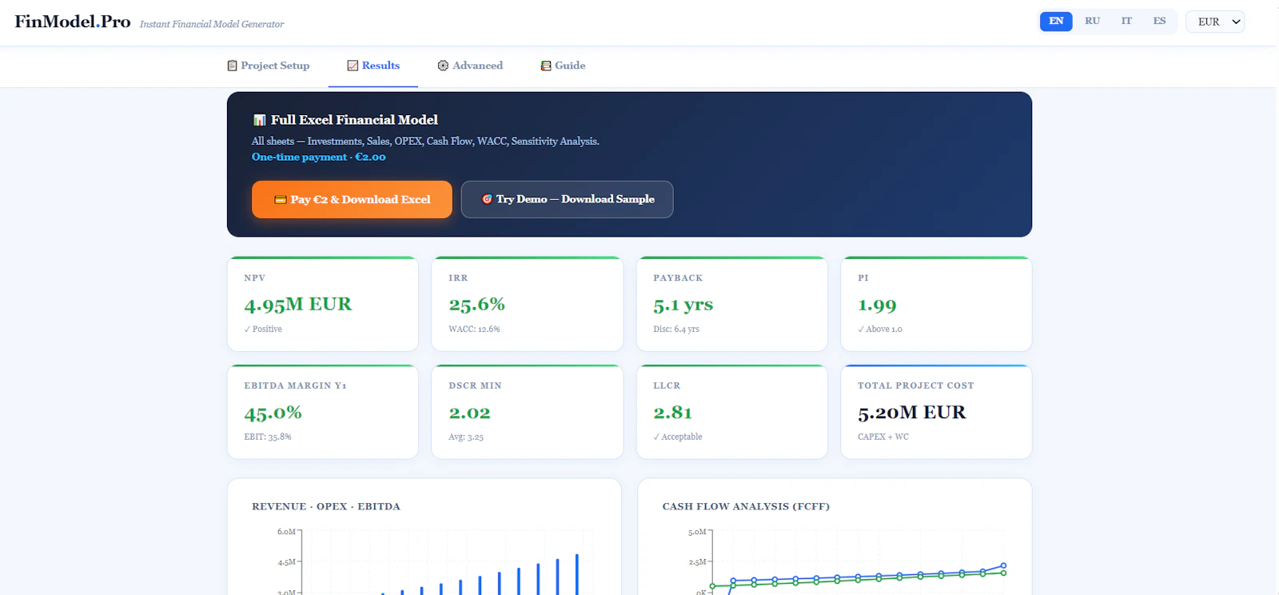Click the Guide books icon

point(546,66)
